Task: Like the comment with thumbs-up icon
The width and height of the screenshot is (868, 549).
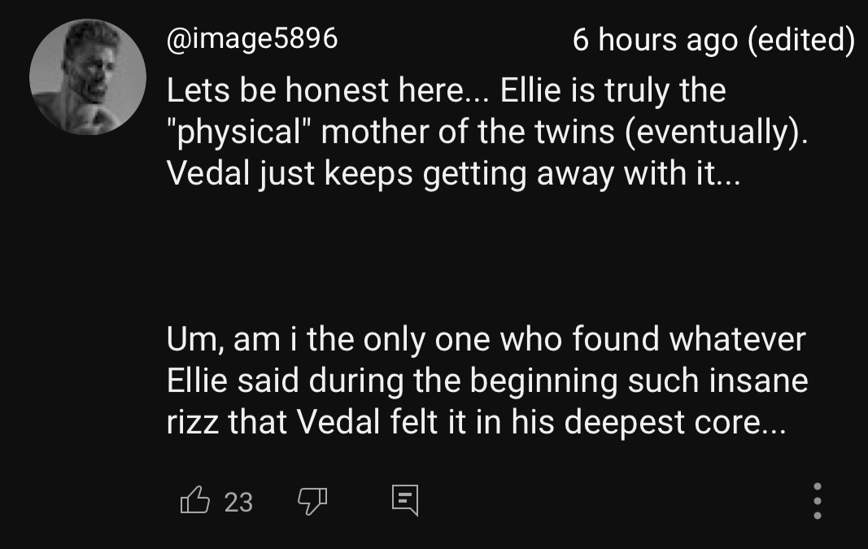Action: pyautogui.click(x=192, y=500)
